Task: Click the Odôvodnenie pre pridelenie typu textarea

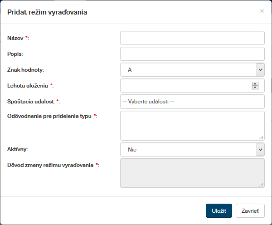Action: pos(192,125)
